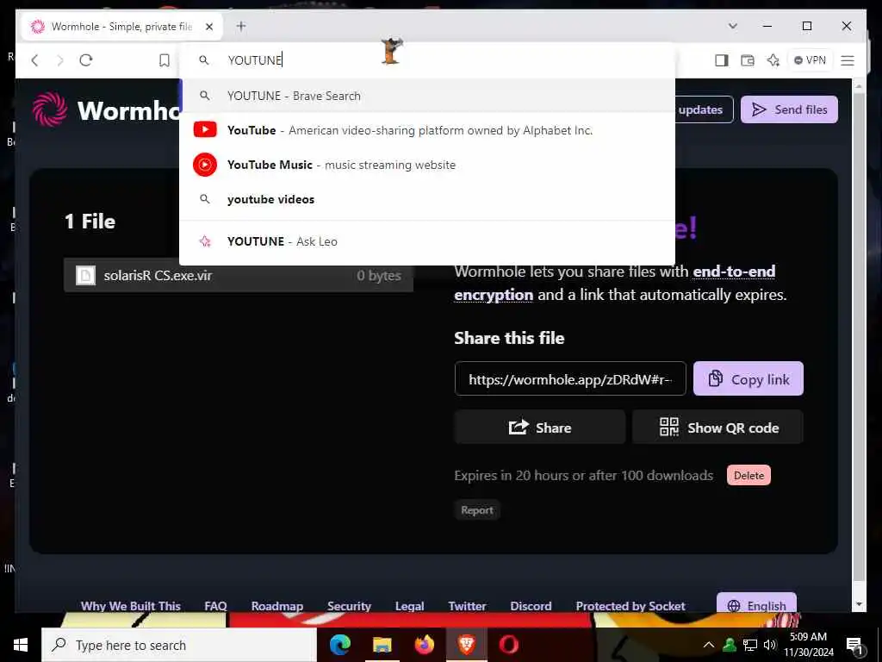Click the volume speaker tray icon
882x662 pixels.
pyautogui.click(x=769, y=645)
